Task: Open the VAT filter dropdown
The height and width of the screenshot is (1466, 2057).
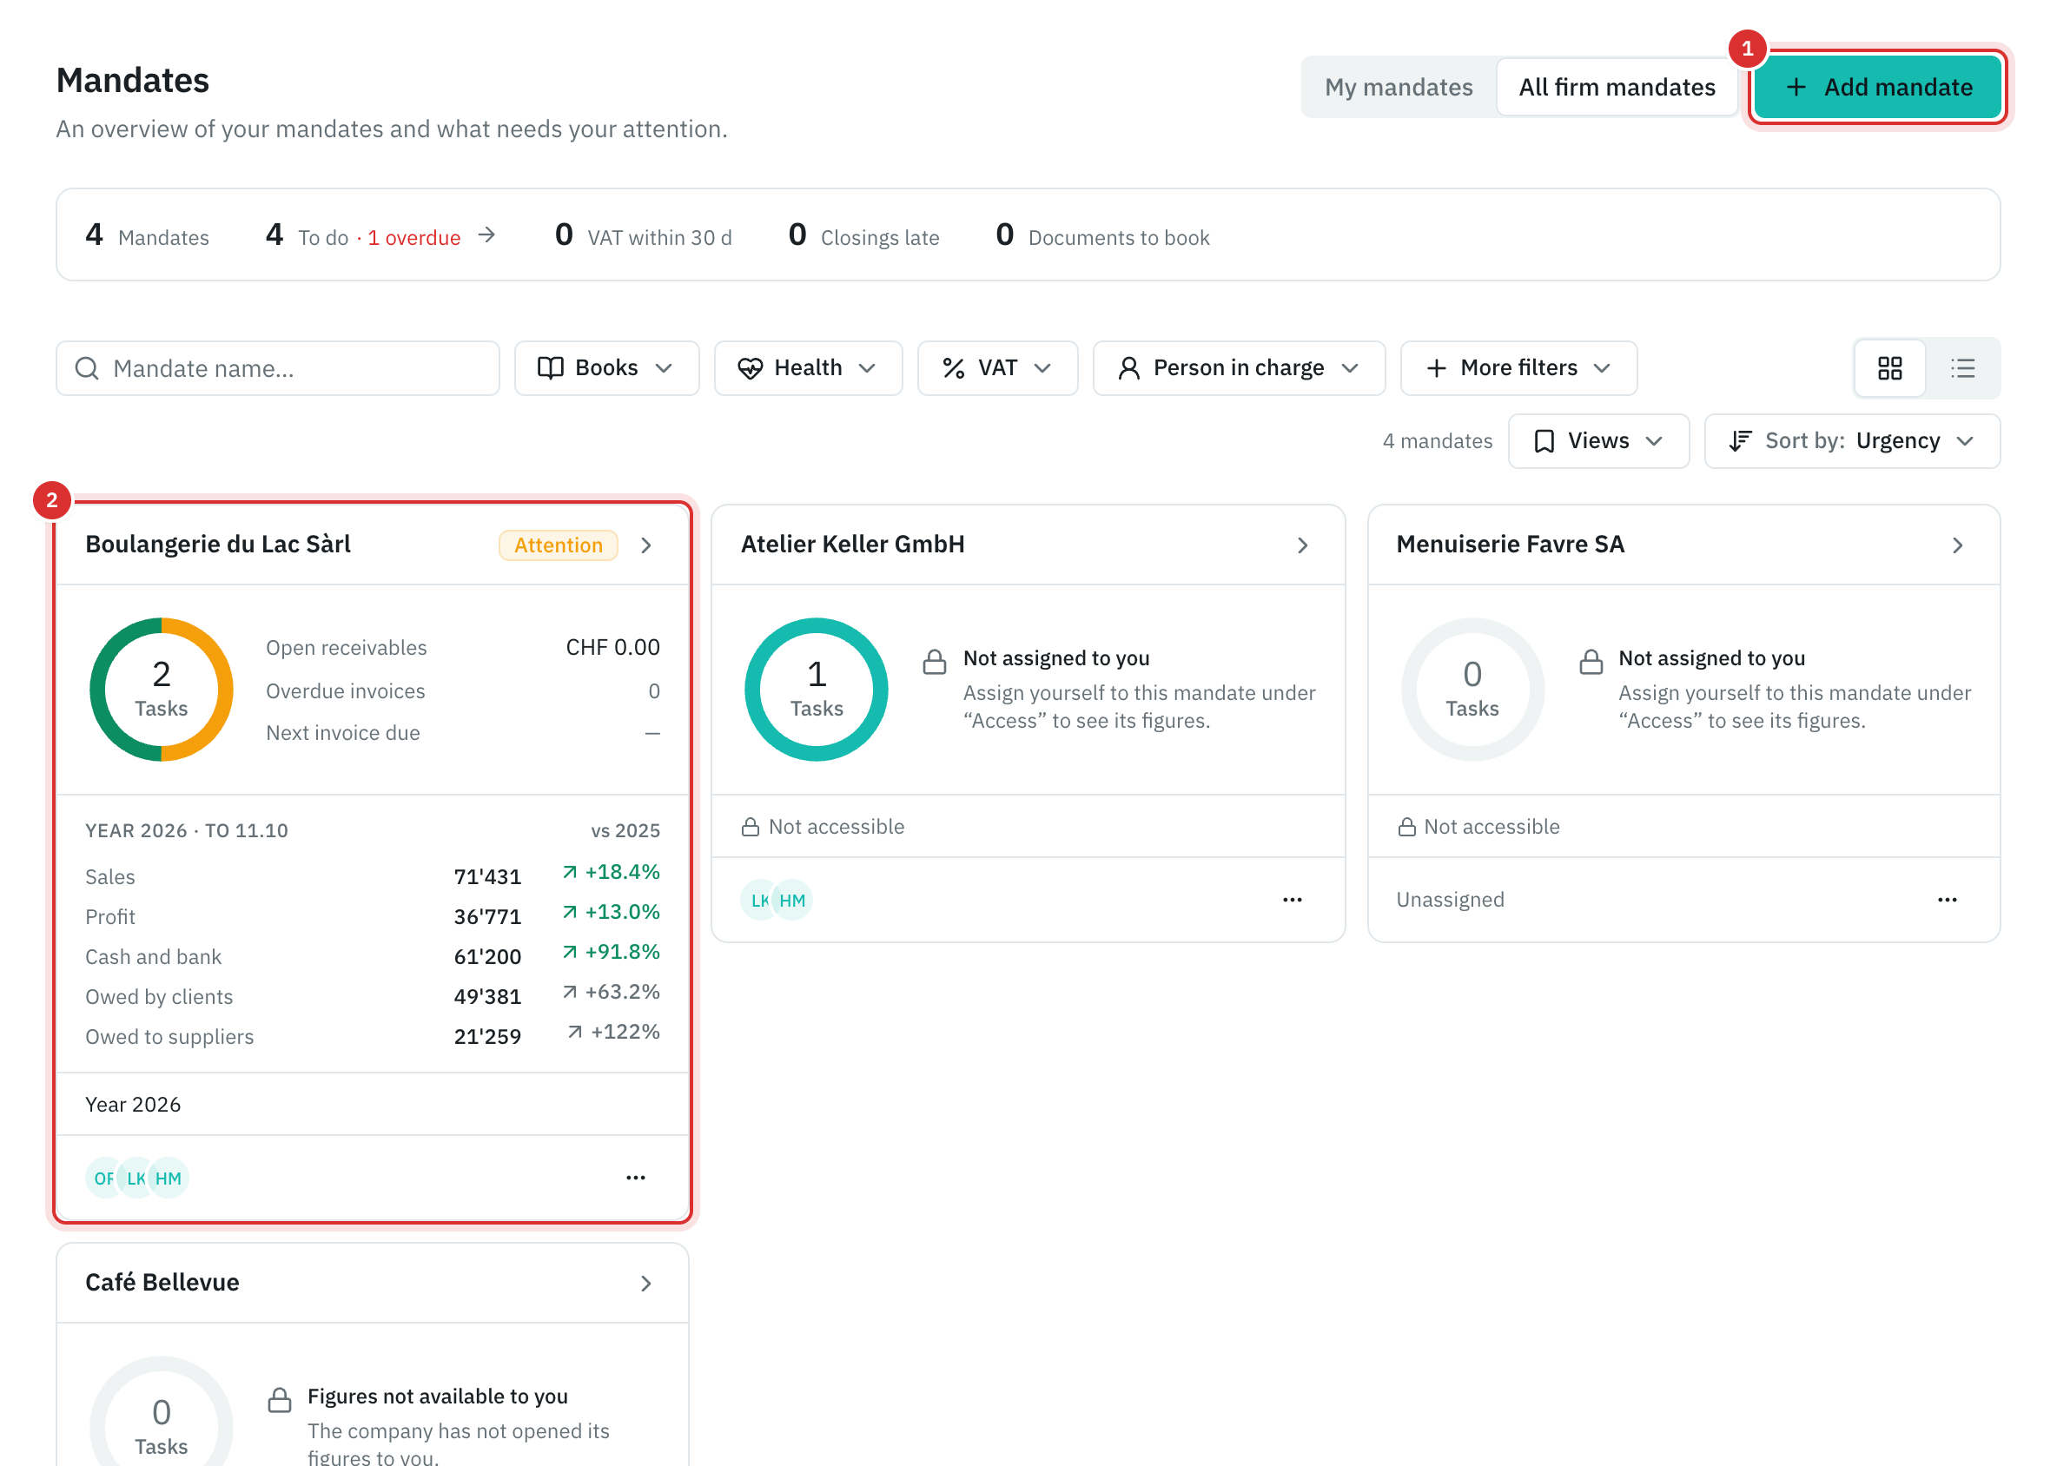Action: [997, 368]
